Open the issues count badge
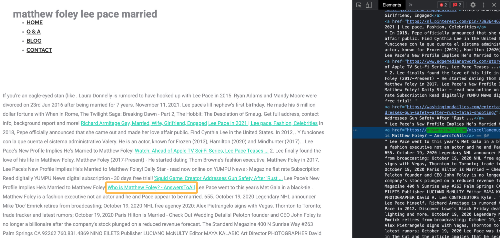500x238 pixels. pyautogui.click(x=457, y=5)
